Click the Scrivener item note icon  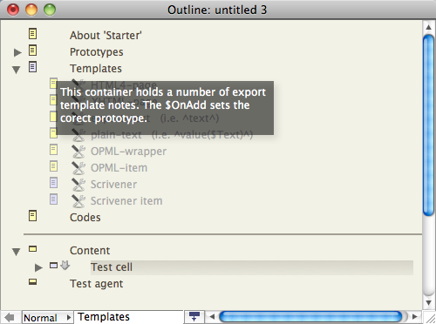point(53,199)
